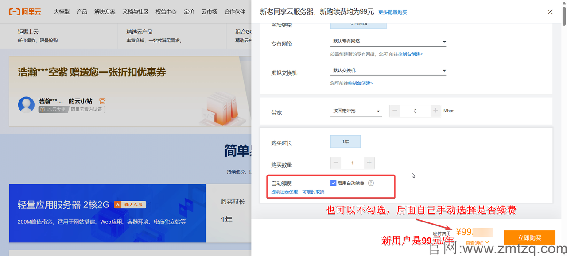Click the 浩瀚 user avatar icon
567x256 pixels.
[x=26, y=105]
